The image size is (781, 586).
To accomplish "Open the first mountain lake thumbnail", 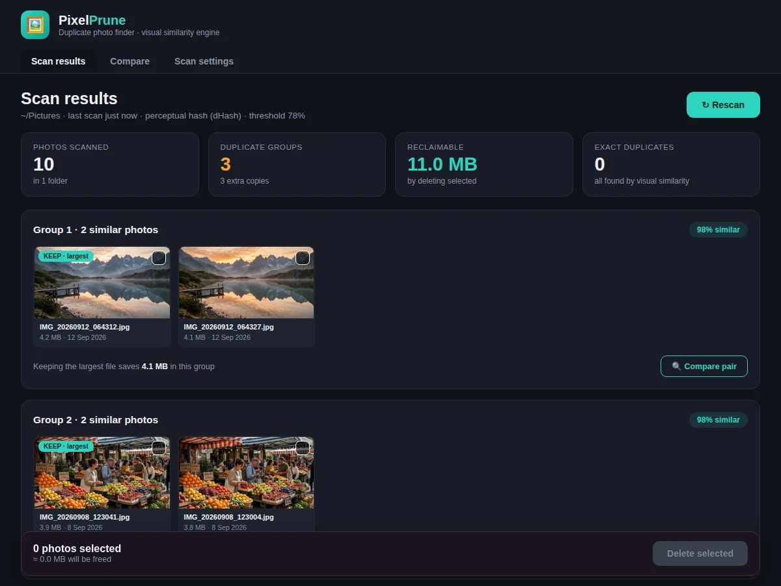I will tap(102, 283).
